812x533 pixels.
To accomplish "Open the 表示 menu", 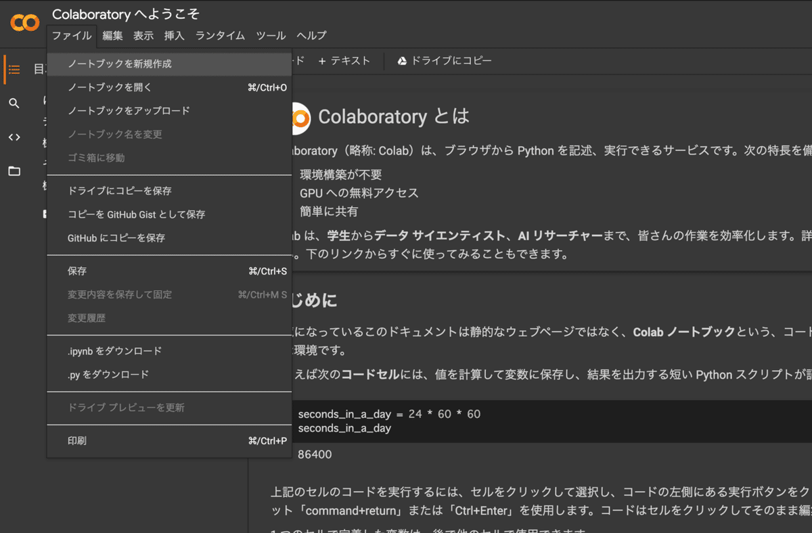I will point(143,36).
